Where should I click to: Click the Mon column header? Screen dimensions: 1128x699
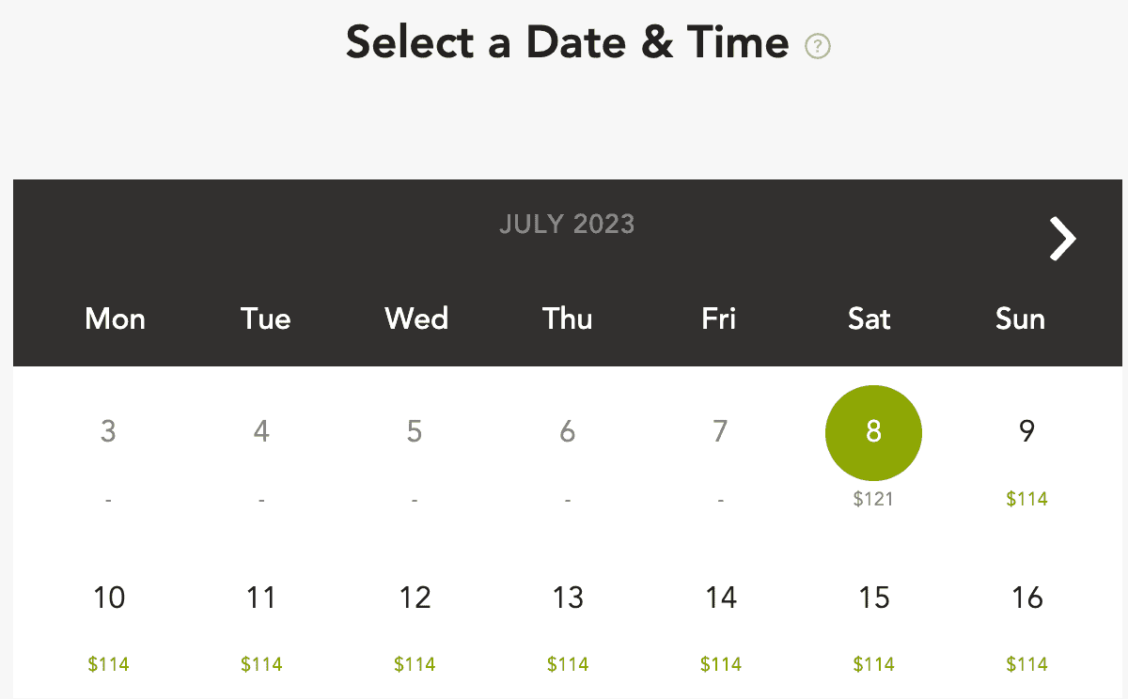tap(114, 318)
